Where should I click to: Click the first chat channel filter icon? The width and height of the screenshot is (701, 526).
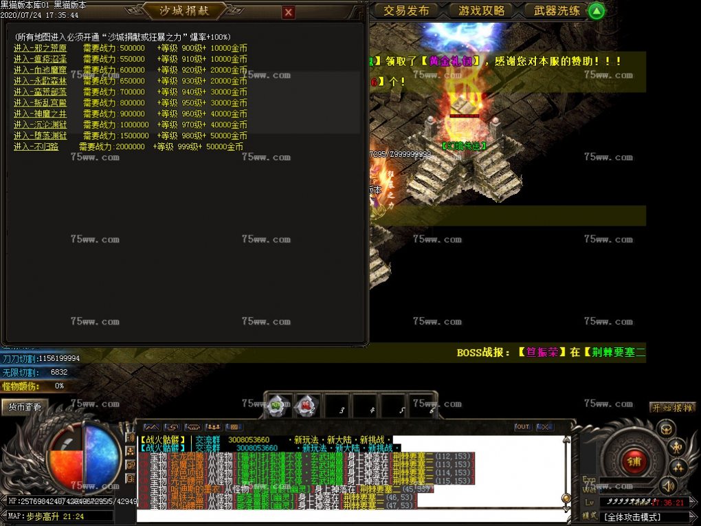click(x=151, y=427)
